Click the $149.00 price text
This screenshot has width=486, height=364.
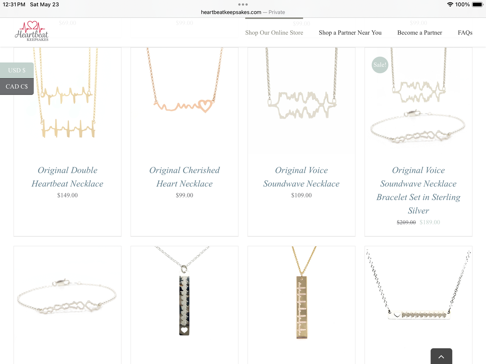click(67, 195)
